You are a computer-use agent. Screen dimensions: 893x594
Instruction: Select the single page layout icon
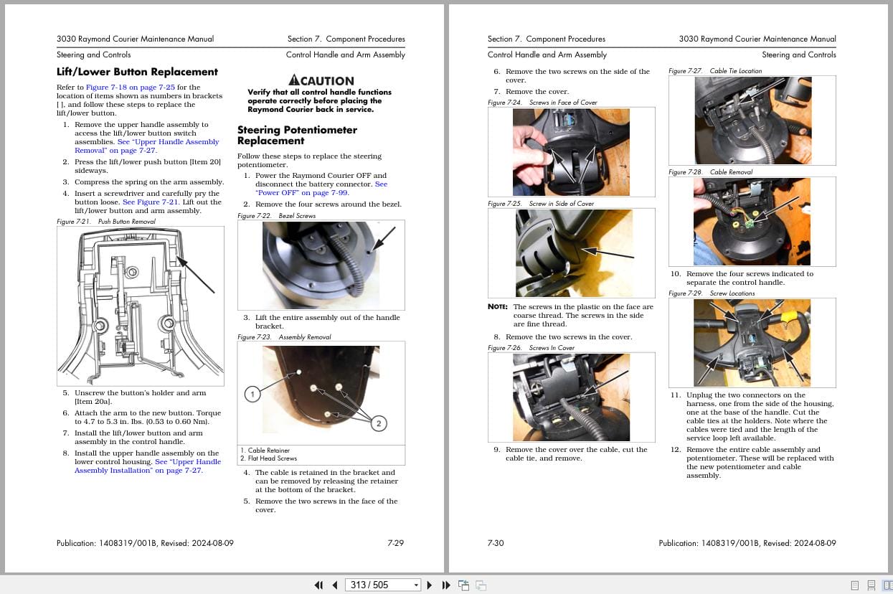pyautogui.click(x=854, y=585)
